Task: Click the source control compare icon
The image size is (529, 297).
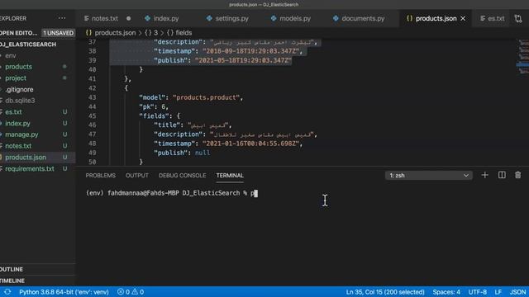Action: pyautogui.click(x=518, y=18)
